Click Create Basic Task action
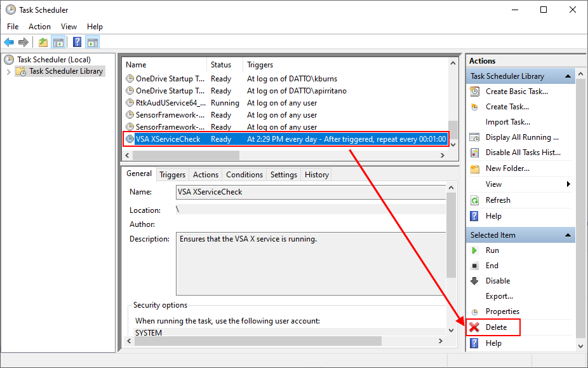The image size is (588, 368). 516,92
